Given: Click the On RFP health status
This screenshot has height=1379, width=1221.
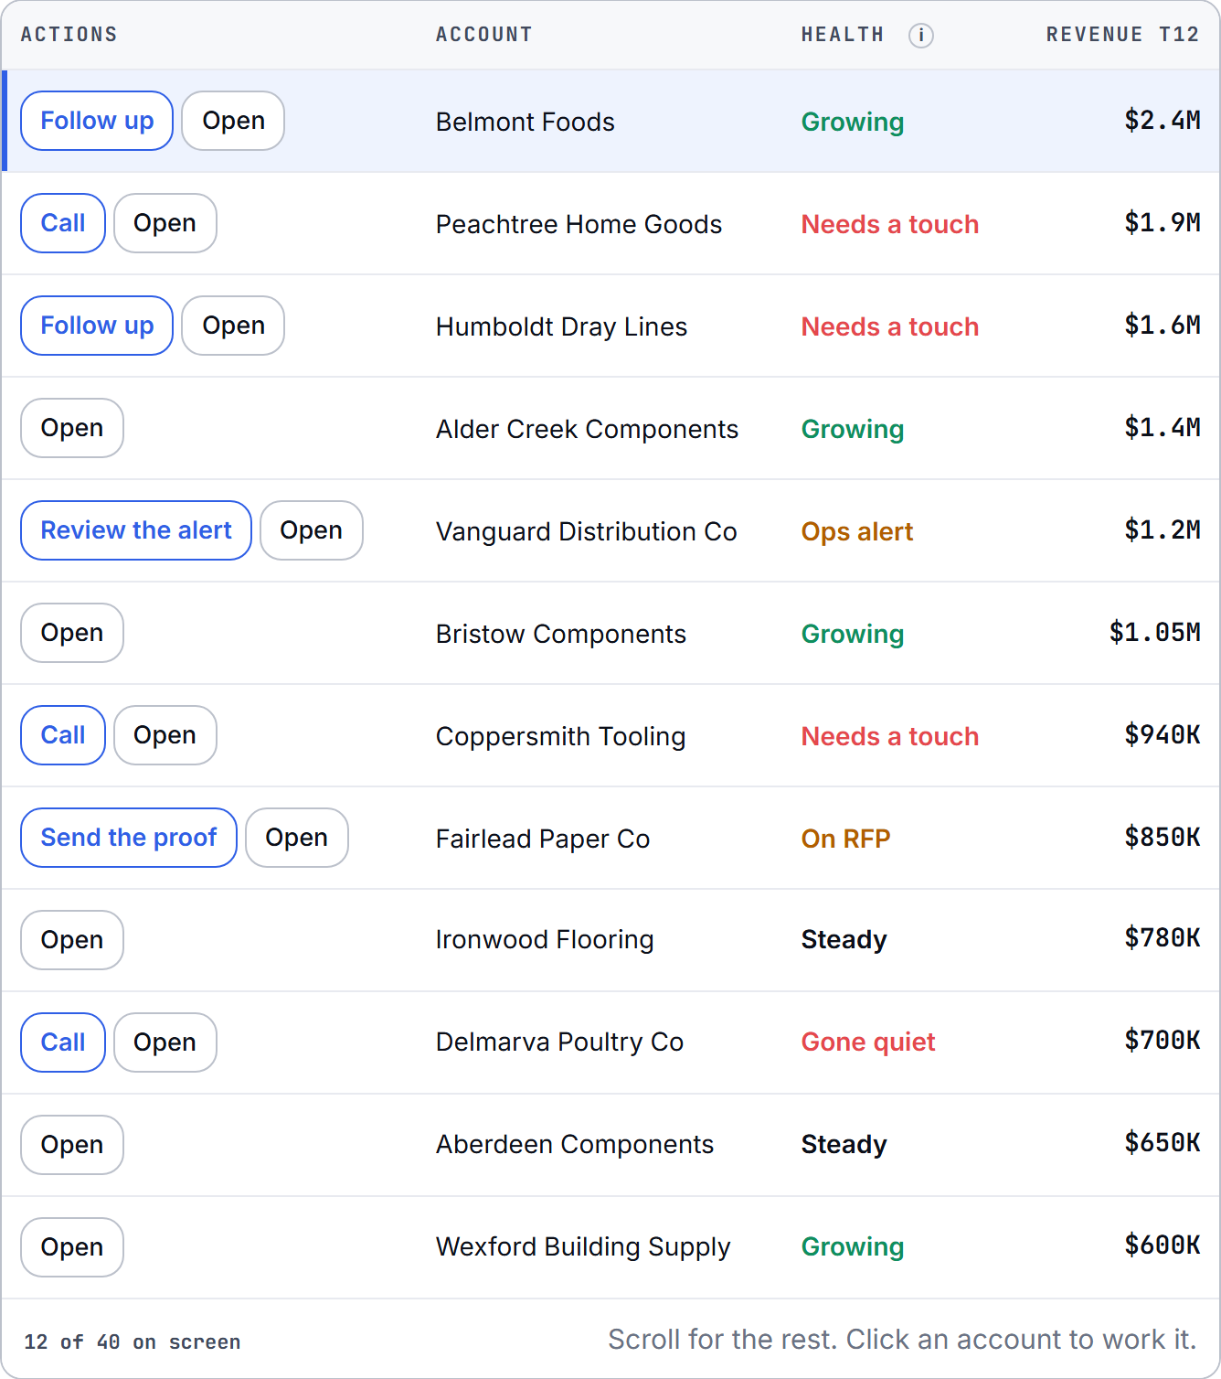Looking at the screenshot, I should click(x=845, y=839).
